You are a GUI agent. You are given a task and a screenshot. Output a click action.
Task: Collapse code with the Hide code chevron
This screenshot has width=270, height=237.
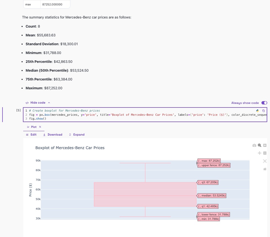pyautogui.click(x=49, y=103)
